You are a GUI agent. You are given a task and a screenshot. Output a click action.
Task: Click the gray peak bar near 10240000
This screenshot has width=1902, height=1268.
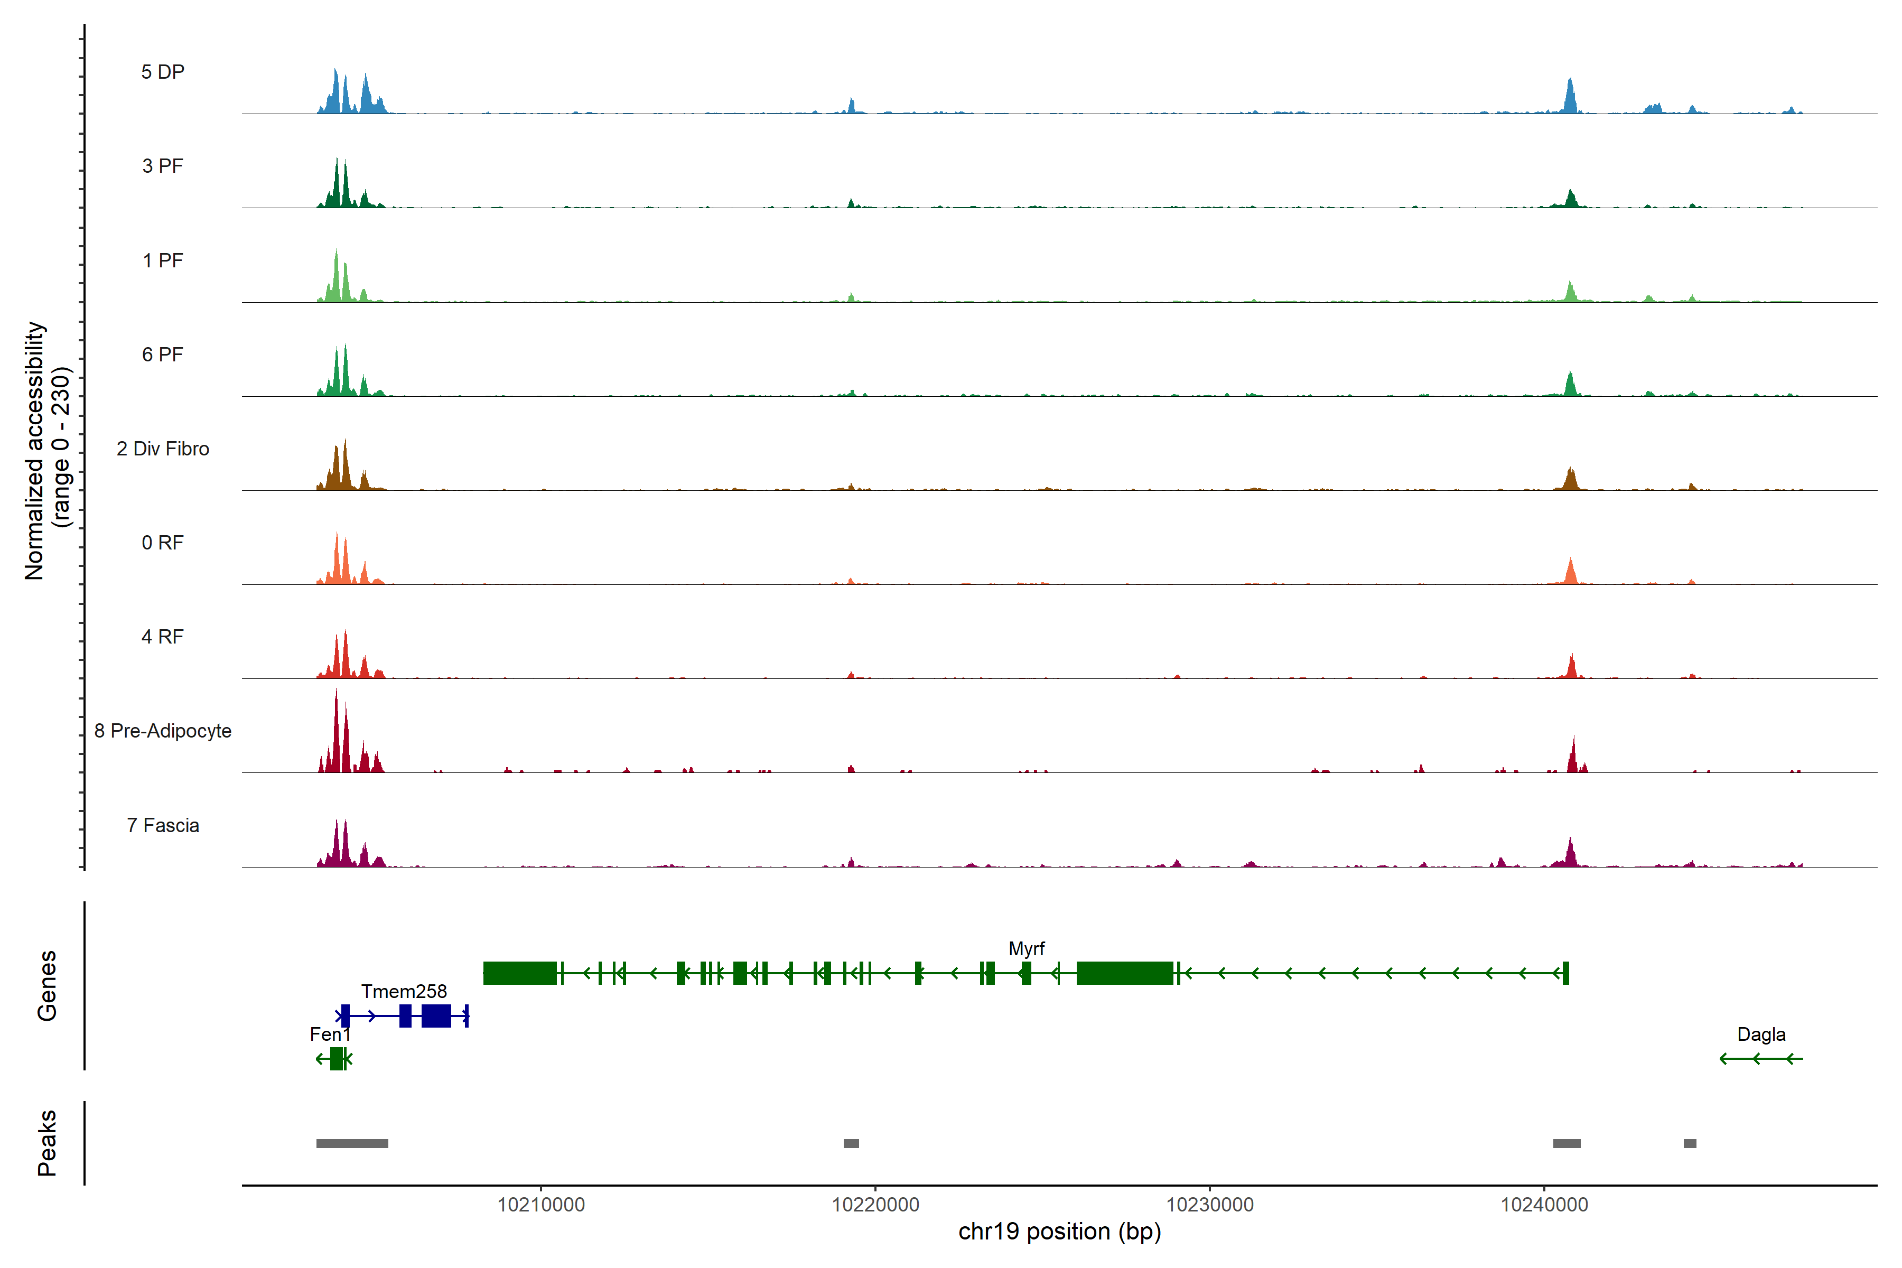1567,1143
